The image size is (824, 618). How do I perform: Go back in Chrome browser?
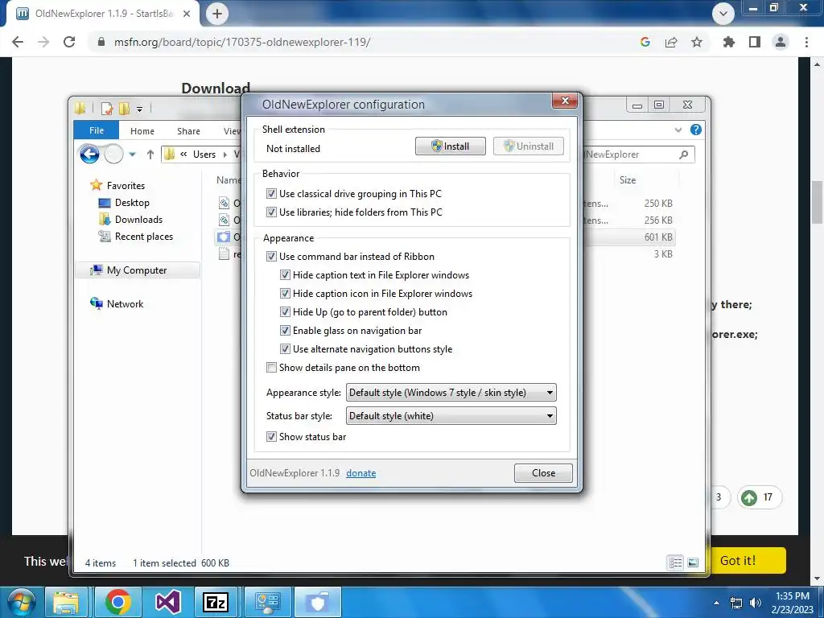[x=18, y=42]
